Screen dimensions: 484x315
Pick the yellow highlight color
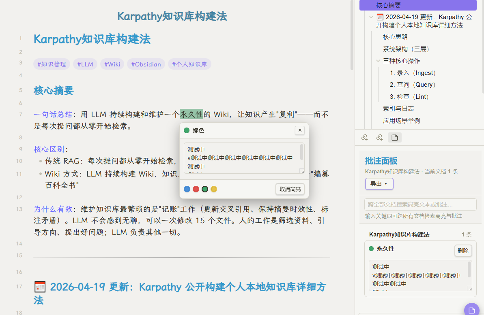pos(214,189)
